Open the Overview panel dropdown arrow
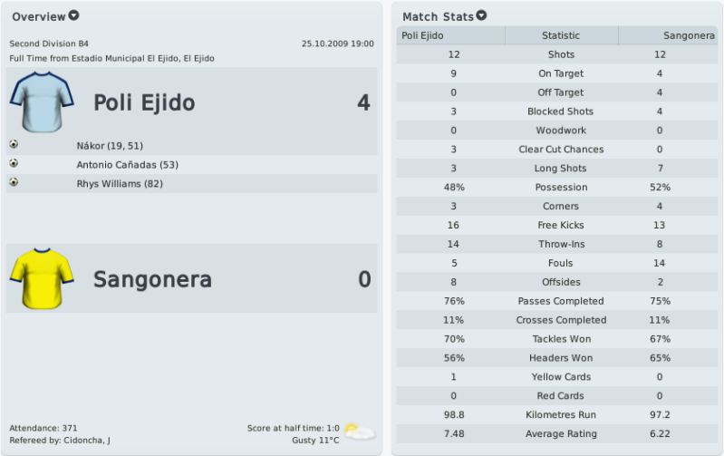This screenshot has height=456, width=724. coord(74,15)
